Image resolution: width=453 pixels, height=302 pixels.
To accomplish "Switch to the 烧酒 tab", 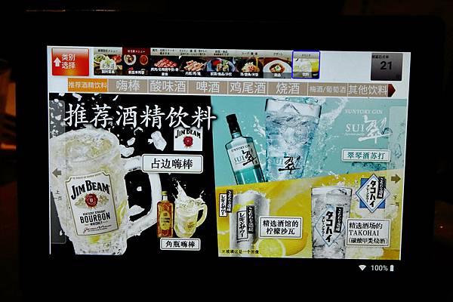I will click(288, 88).
